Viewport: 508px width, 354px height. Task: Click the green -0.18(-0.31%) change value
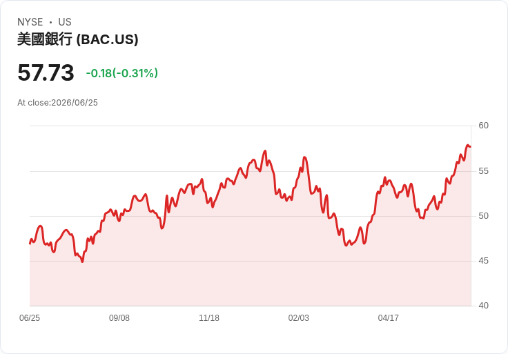point(121,73)
